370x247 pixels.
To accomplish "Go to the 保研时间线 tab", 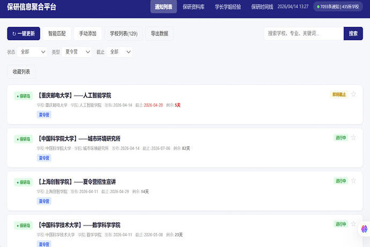I will (262, 7).
